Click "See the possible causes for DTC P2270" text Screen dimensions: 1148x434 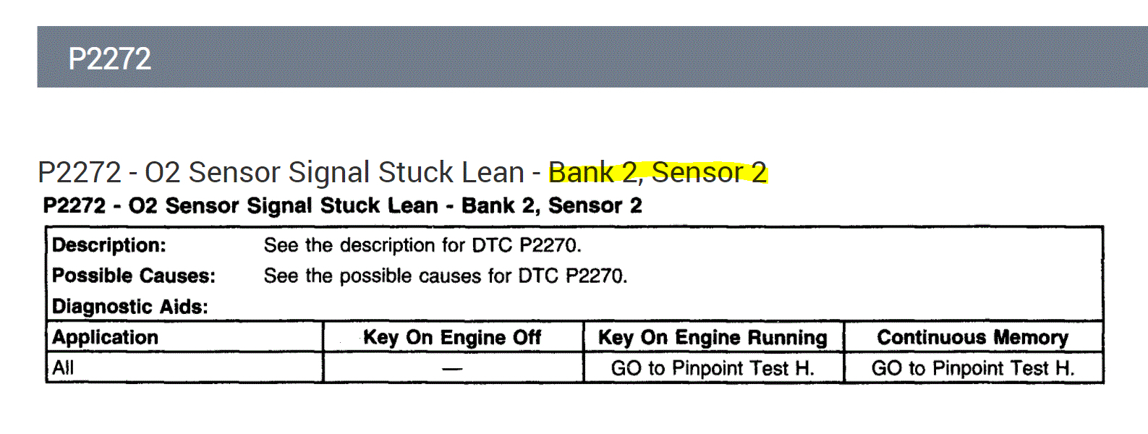click(x=445, y=276)
